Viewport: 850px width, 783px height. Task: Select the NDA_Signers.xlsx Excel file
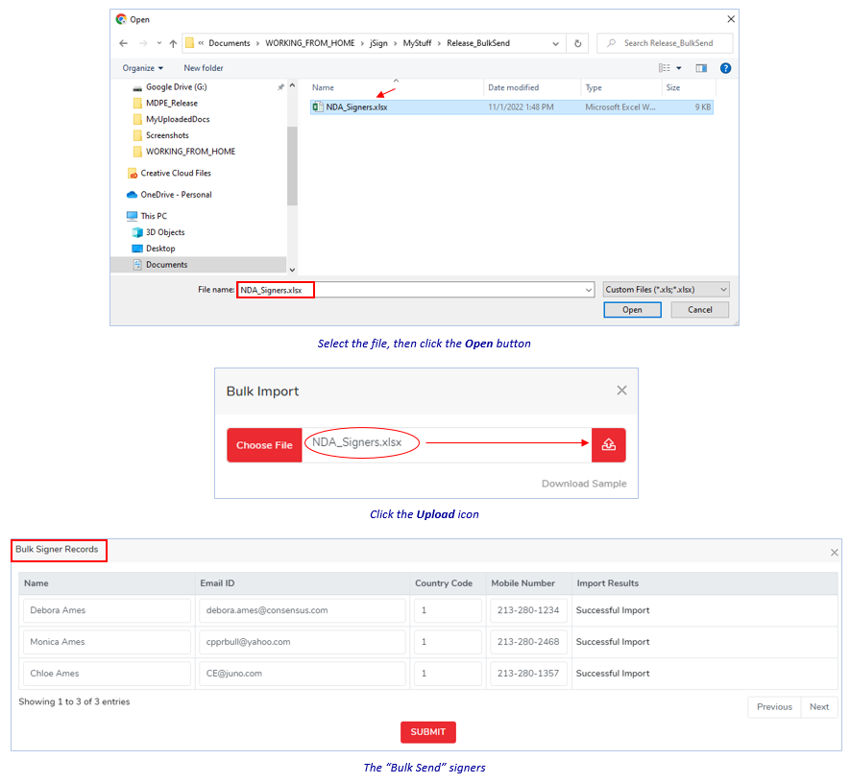(x=356, y=107)
